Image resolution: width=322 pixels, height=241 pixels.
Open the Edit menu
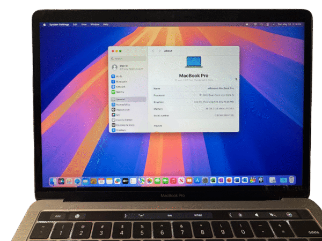(75, 25)
